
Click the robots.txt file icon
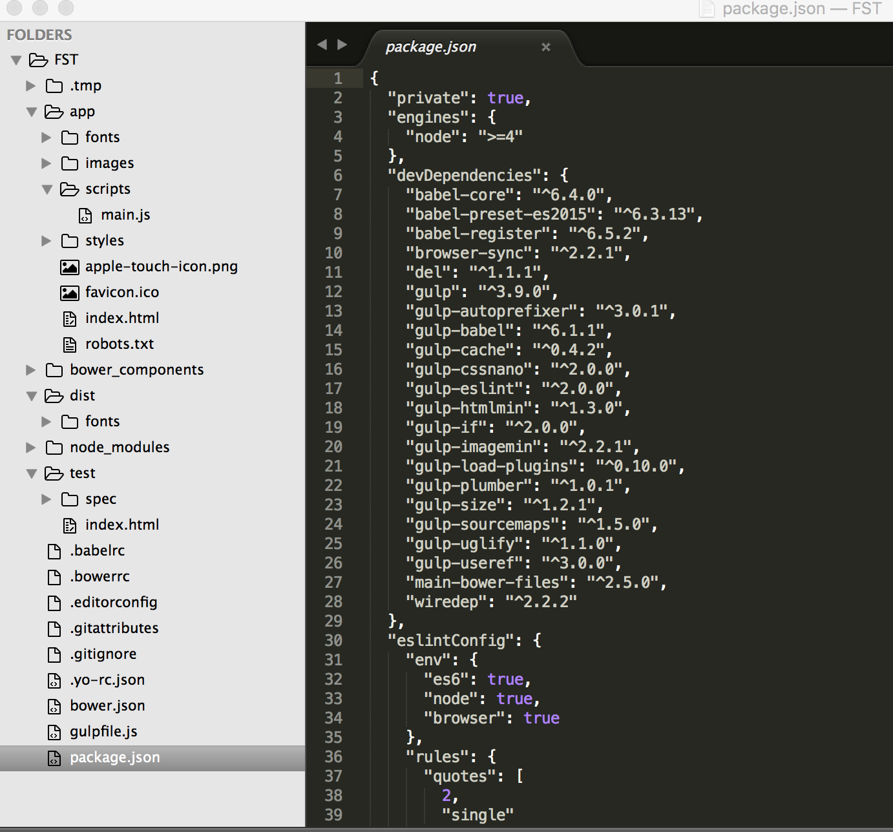point(69,344)
